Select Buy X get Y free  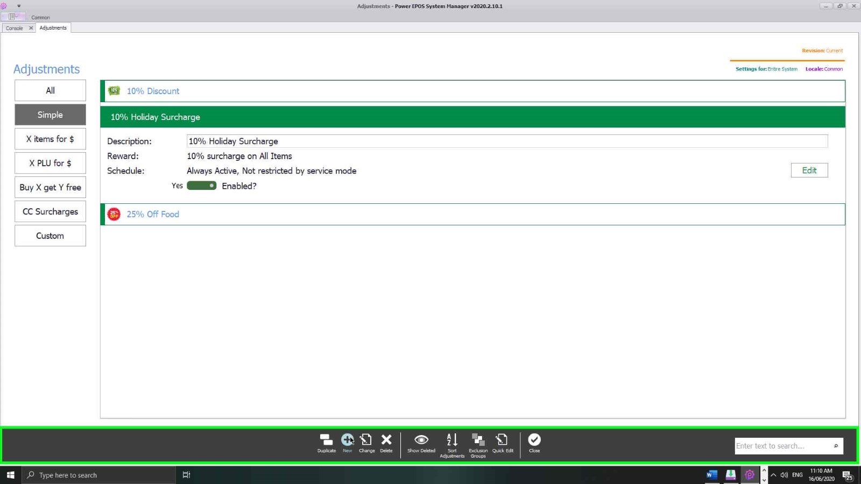[50, 187]
